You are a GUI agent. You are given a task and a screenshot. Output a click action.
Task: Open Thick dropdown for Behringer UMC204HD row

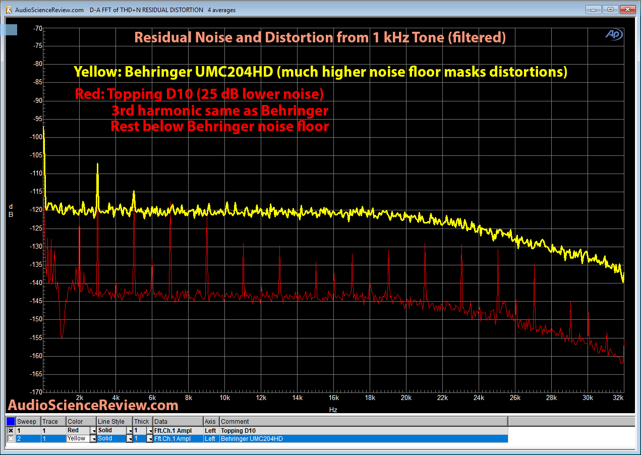click(x=150, y=439)
